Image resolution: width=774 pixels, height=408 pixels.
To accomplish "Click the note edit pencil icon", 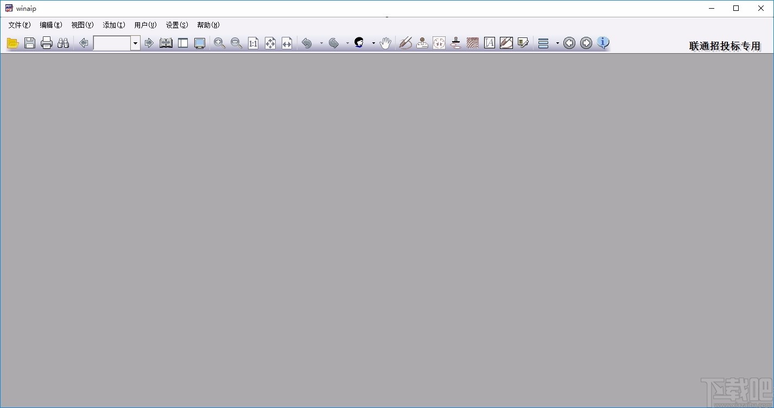I will coord(523,43).
